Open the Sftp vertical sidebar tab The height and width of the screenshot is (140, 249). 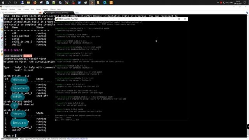coord(2,51)
